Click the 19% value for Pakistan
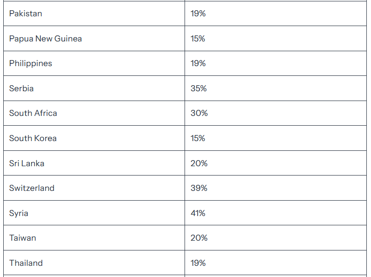Screen dimensions: 371x277 point(198,14)
